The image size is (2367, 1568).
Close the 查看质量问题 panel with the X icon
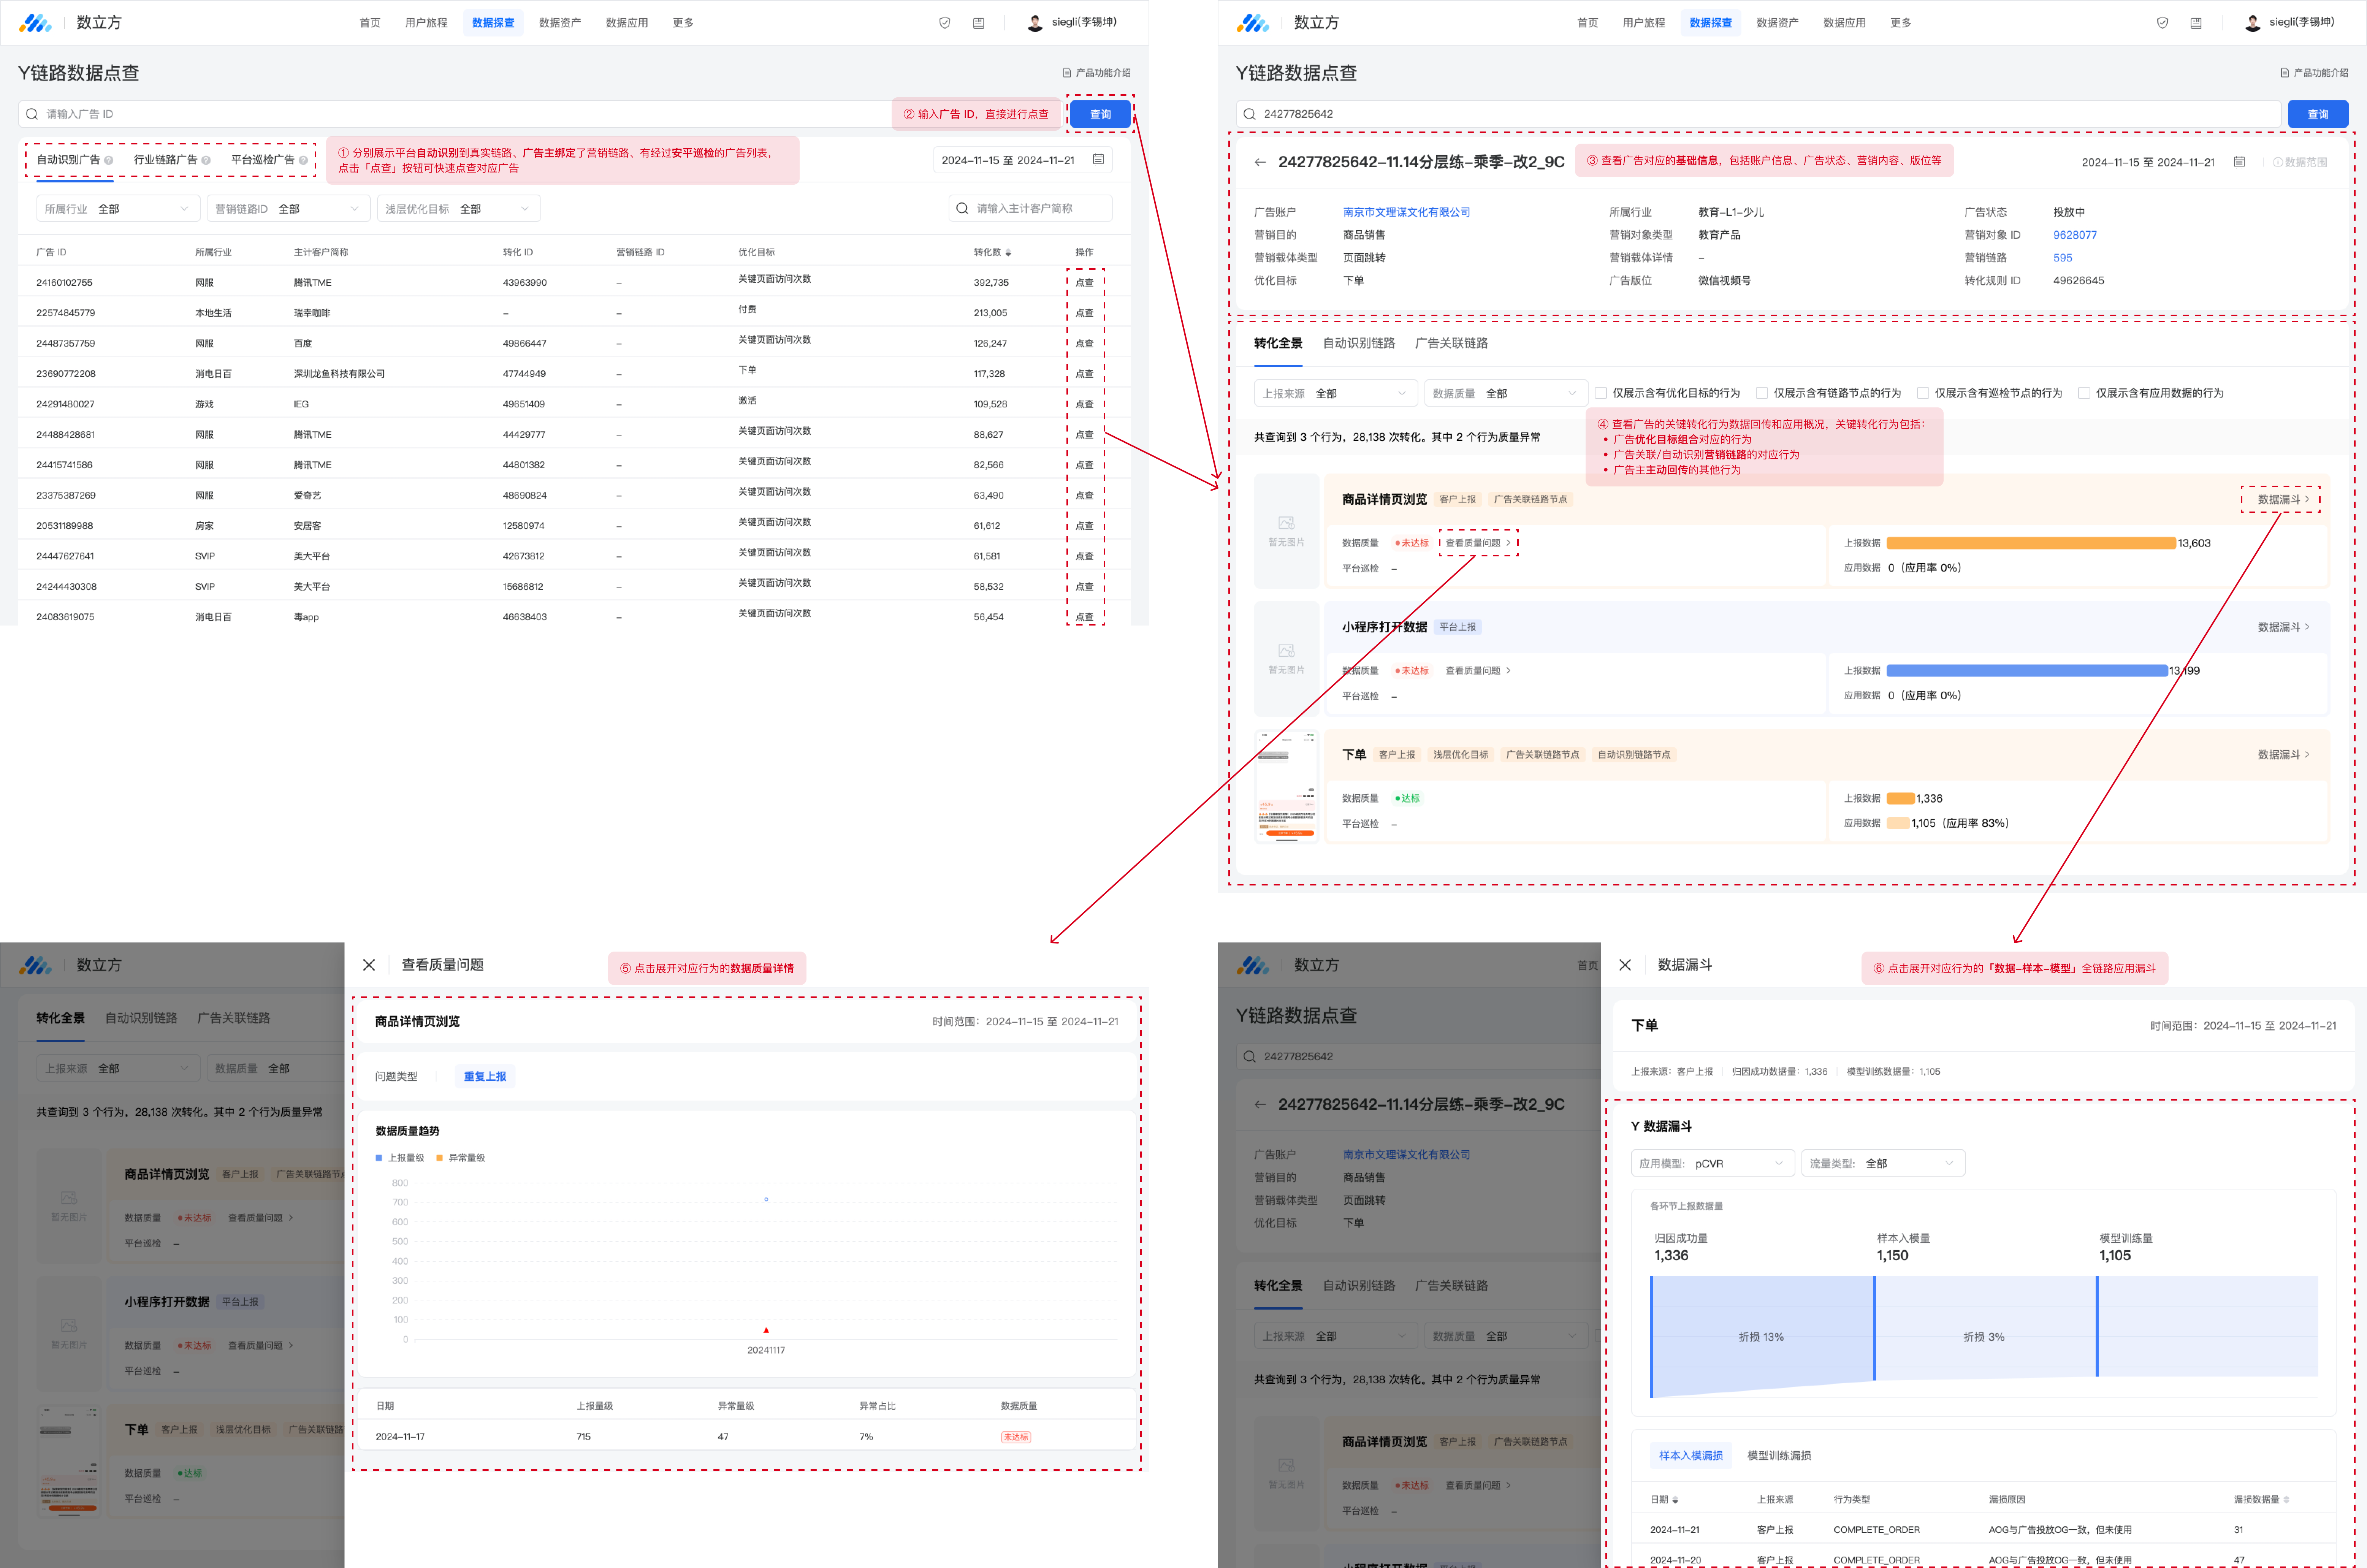pyautogui.click(x=369, y=965)
